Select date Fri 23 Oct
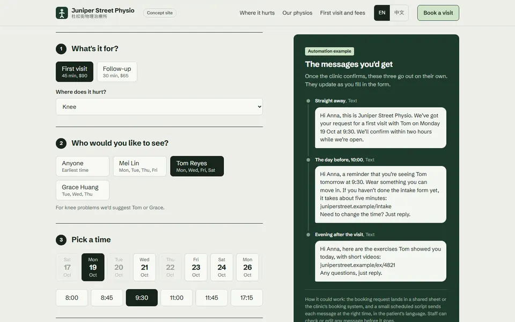The width and height of the screenshot is (515, 322). (196, 267)
